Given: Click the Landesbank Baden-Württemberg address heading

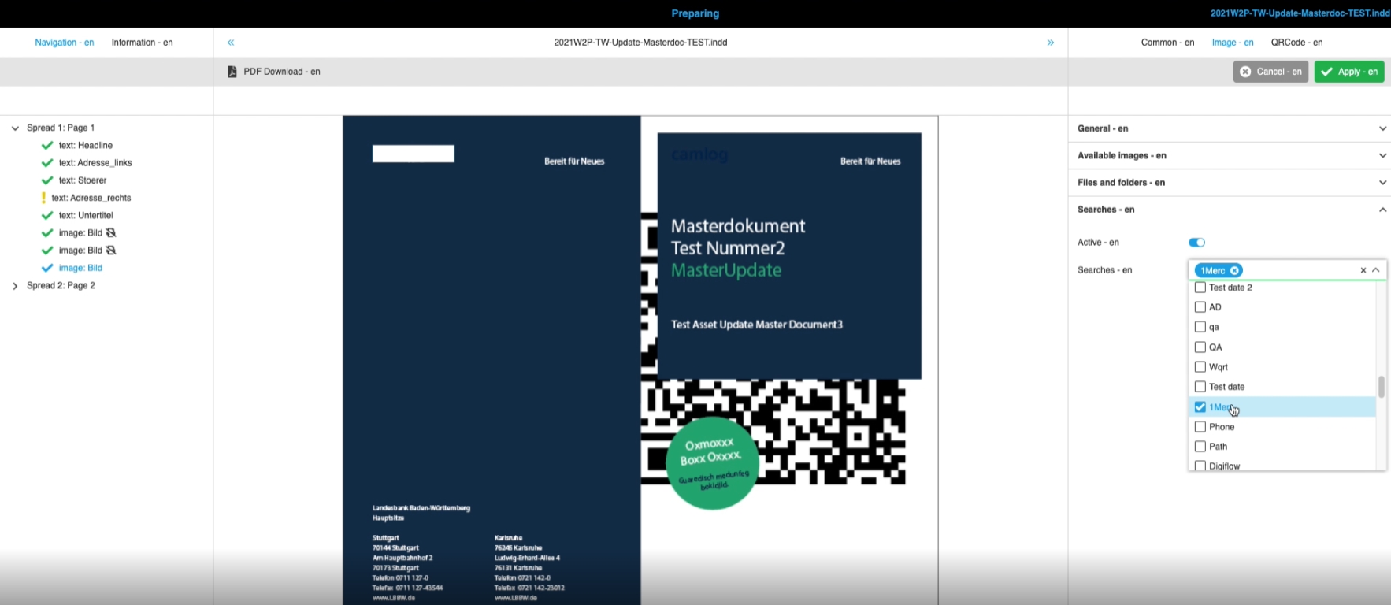Looking at the screenshot, I should 421,508.
